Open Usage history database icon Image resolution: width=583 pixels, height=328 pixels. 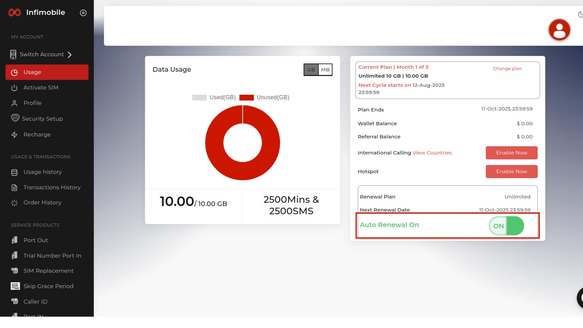(14, 172)
